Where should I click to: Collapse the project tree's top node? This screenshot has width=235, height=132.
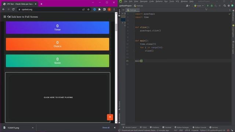point(123,14)
